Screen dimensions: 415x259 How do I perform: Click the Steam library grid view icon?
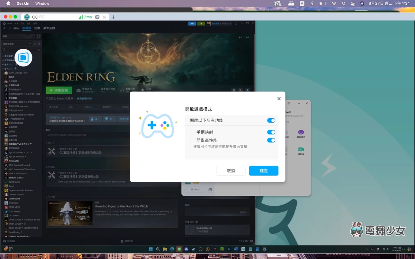[x=39, y=36]
